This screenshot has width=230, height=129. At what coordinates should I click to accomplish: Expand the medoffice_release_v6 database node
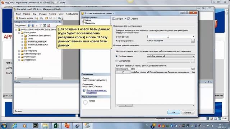22,42
